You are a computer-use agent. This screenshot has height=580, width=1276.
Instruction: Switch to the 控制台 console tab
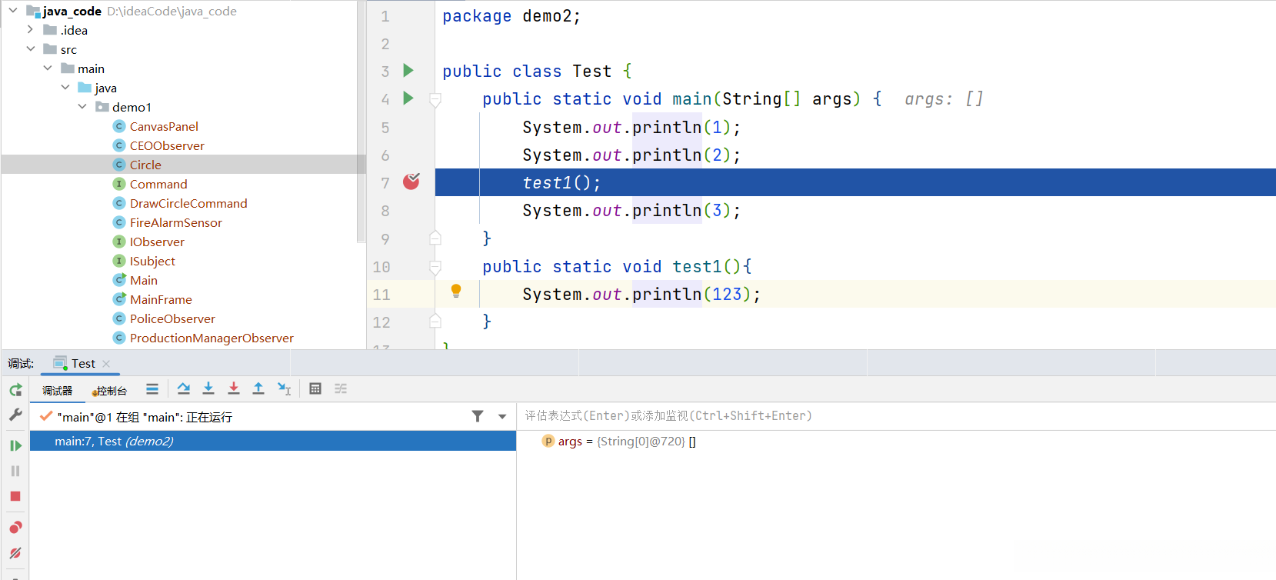[110, 391]
